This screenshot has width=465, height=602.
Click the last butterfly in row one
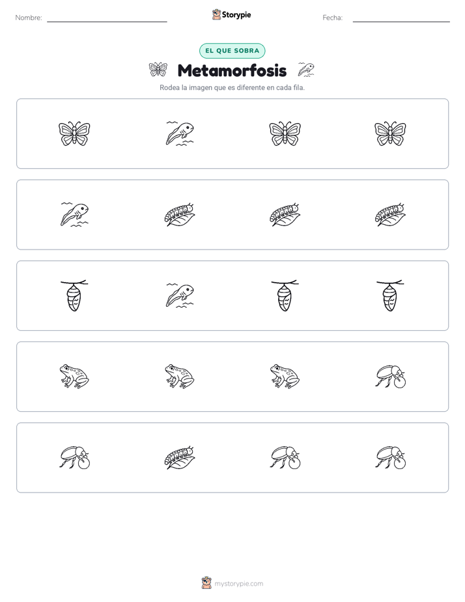click(x=390, y=134)
